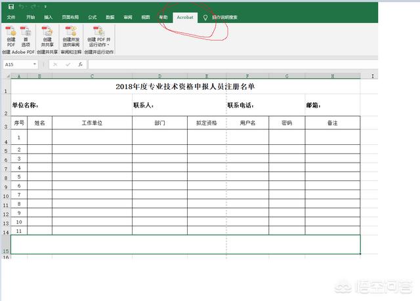
Task: Switch to the 数据 ribbon tab
Action: coord(110,18)
